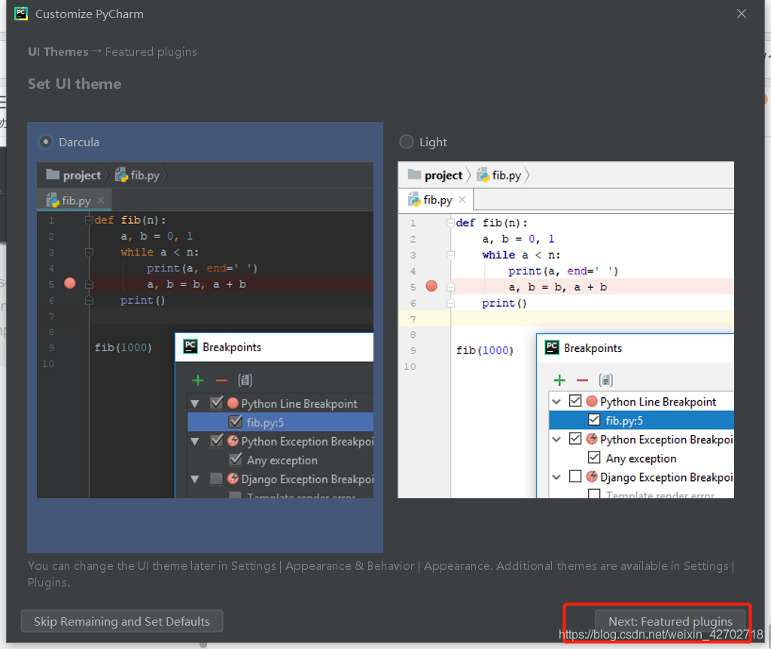Click the red breakpoint dot in Darcula gutter
Image resolution: width=771 pixels, height=649 pixels.
[70, 283]
